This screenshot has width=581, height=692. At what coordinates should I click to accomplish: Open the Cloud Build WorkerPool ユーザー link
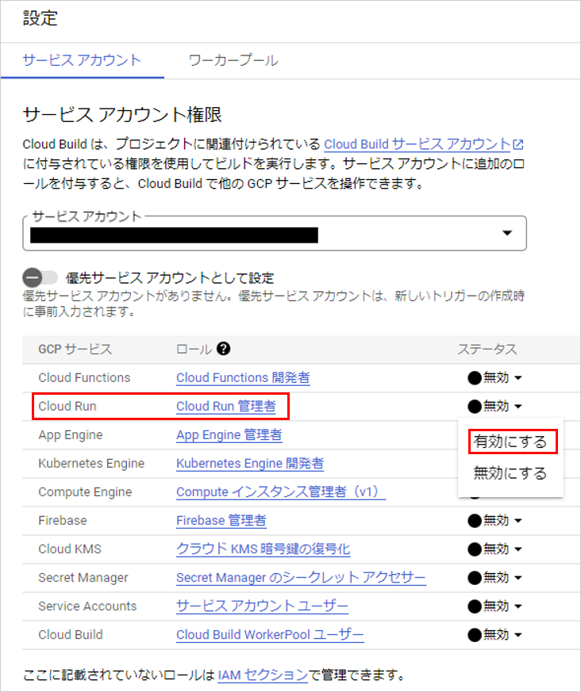pos(270,635)
